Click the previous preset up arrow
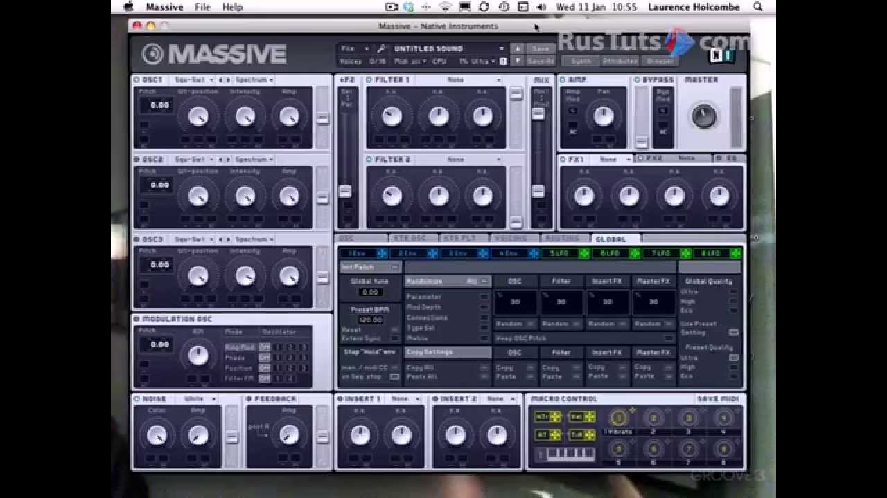Image resolution: width=887 pixels, height=498 pixels. [x=517, y=49]
